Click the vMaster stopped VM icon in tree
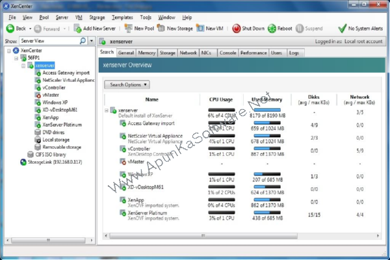The image size is (390, 260). click(x=38, y=95)
